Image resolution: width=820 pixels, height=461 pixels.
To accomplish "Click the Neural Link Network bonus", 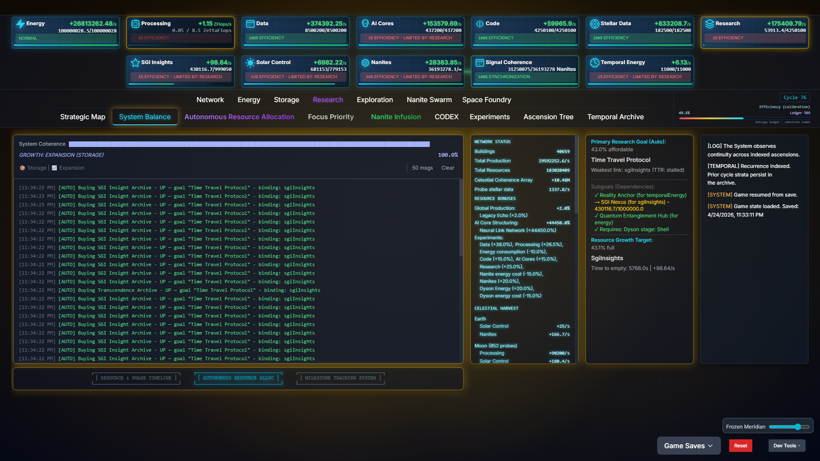I will (x=517, y=230).
